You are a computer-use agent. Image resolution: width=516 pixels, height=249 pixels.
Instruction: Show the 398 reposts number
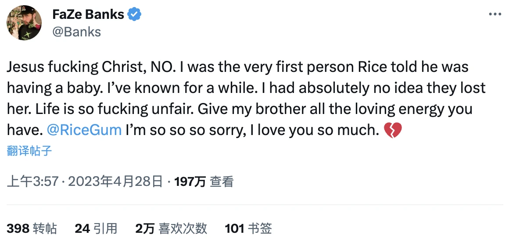pos(18,228)
